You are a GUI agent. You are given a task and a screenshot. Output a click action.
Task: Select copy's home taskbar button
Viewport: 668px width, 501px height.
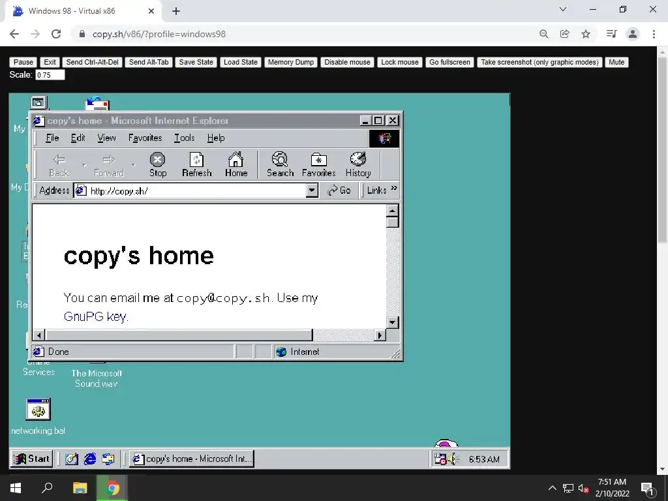pos(192,459)
